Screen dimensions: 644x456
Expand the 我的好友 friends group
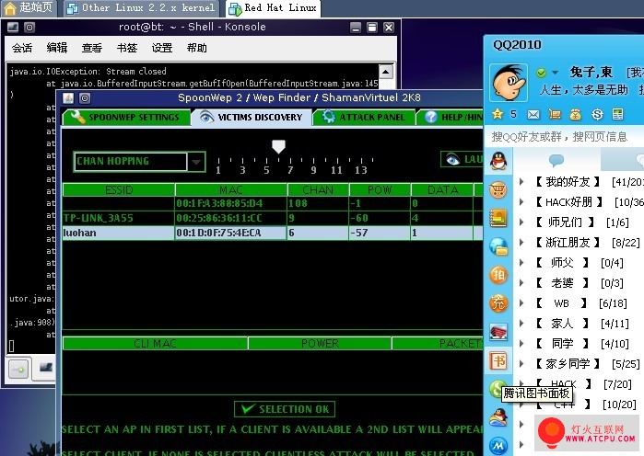(x=521, y=181)
